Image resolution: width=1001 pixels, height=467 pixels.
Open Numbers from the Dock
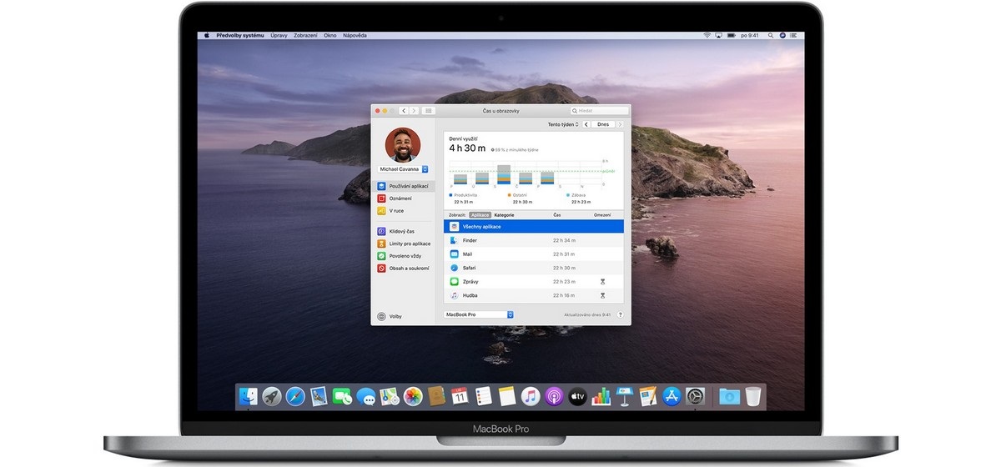pos(601,397)
